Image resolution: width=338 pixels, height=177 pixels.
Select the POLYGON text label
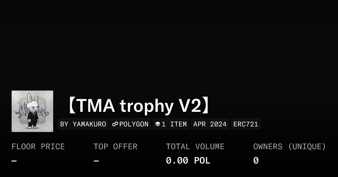(134, 124)
